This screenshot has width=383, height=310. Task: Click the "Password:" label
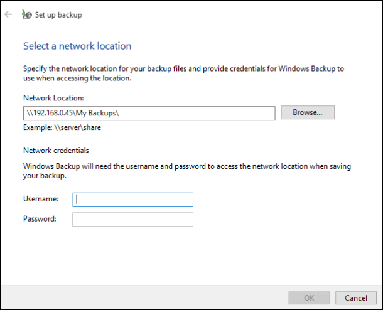(40, 219)
